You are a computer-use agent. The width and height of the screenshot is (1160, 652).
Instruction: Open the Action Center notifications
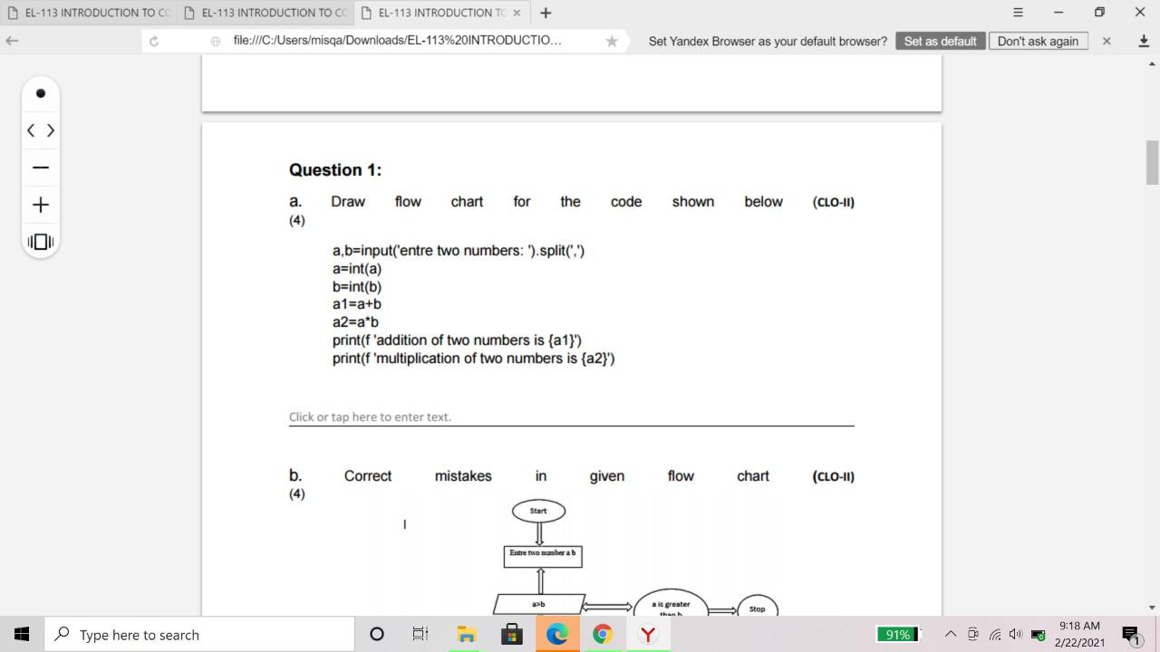coord(1129,634)
